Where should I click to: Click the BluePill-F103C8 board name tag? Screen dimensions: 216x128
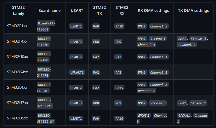click(46, 26)
